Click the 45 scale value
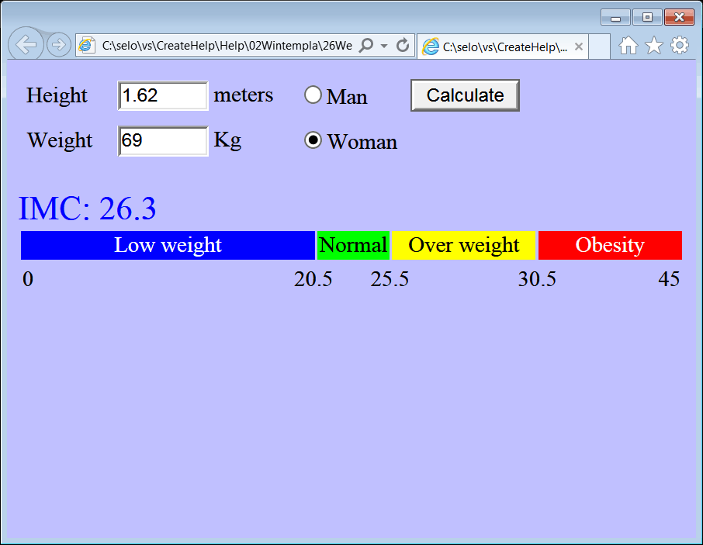Screen dimensions: 703x545 click(x=669, y=279)
